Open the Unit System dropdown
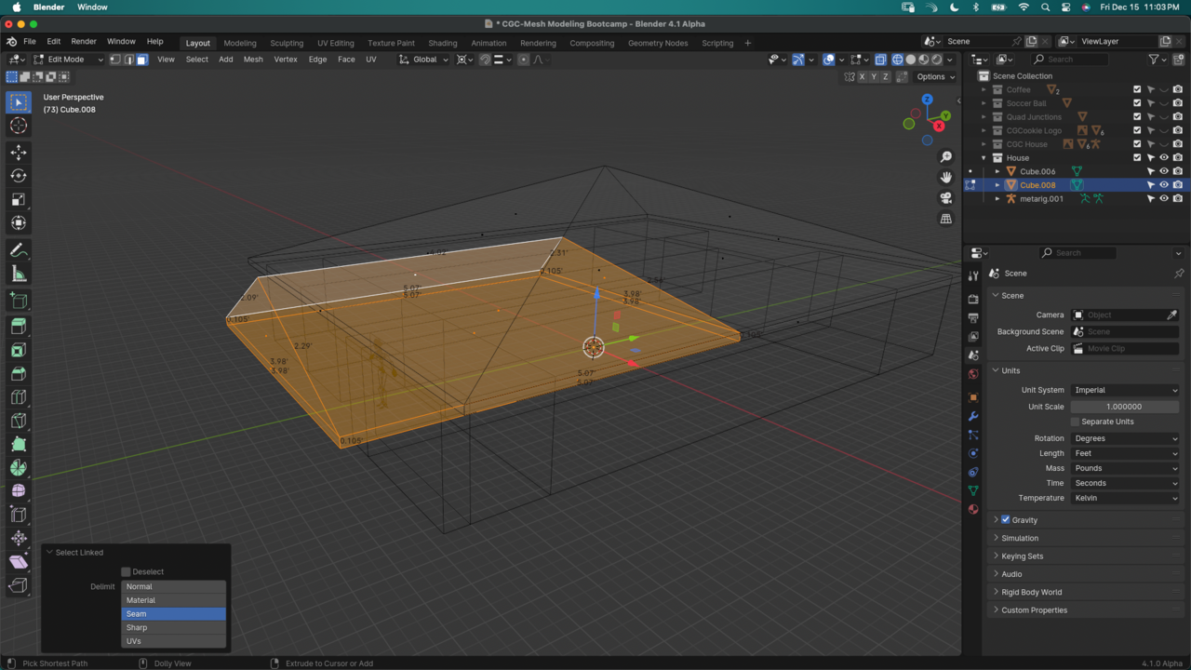1191x670 pixels. pyautogui.click(x=1124, y=390)
